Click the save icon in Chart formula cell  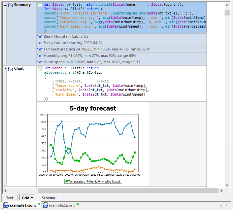point(40,69)
